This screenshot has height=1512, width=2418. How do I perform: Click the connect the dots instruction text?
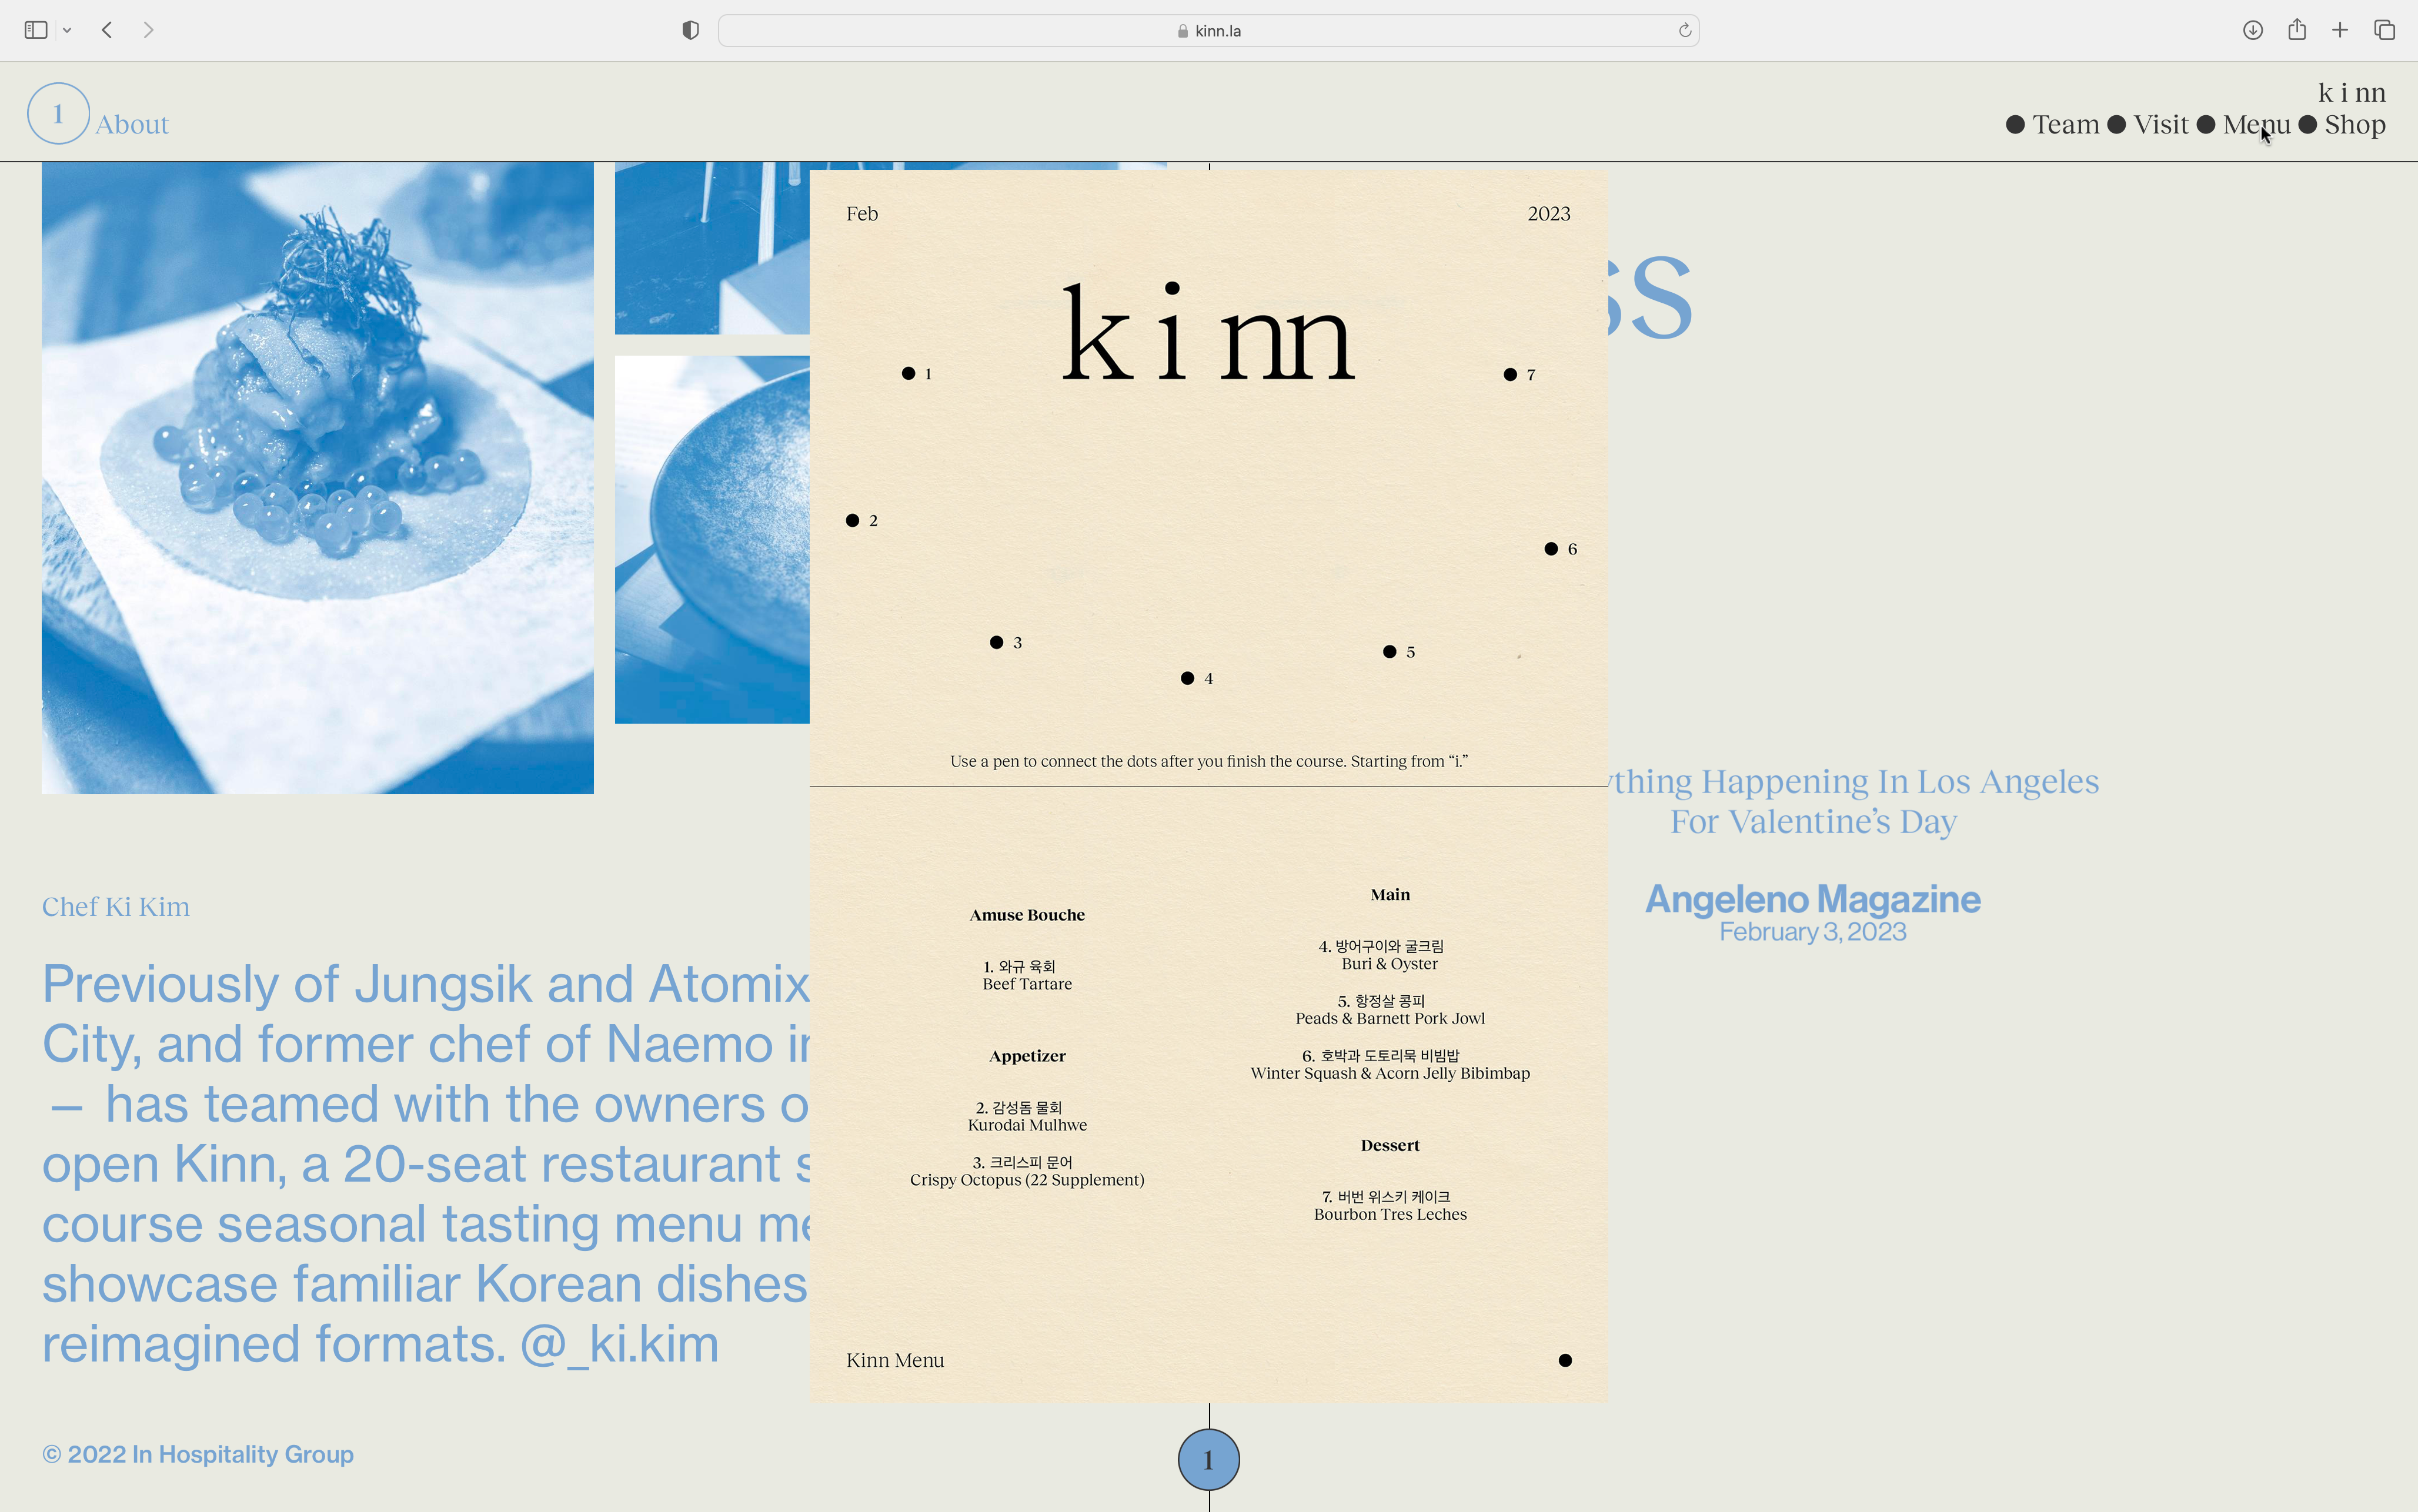tap(1208, 761)
